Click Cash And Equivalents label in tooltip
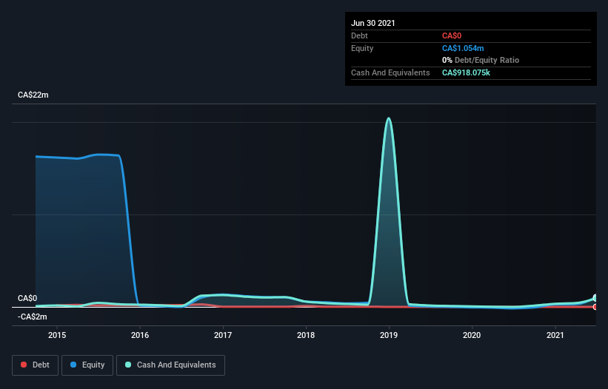The height and width of the screenshot is (389, 608). (390, 72)
